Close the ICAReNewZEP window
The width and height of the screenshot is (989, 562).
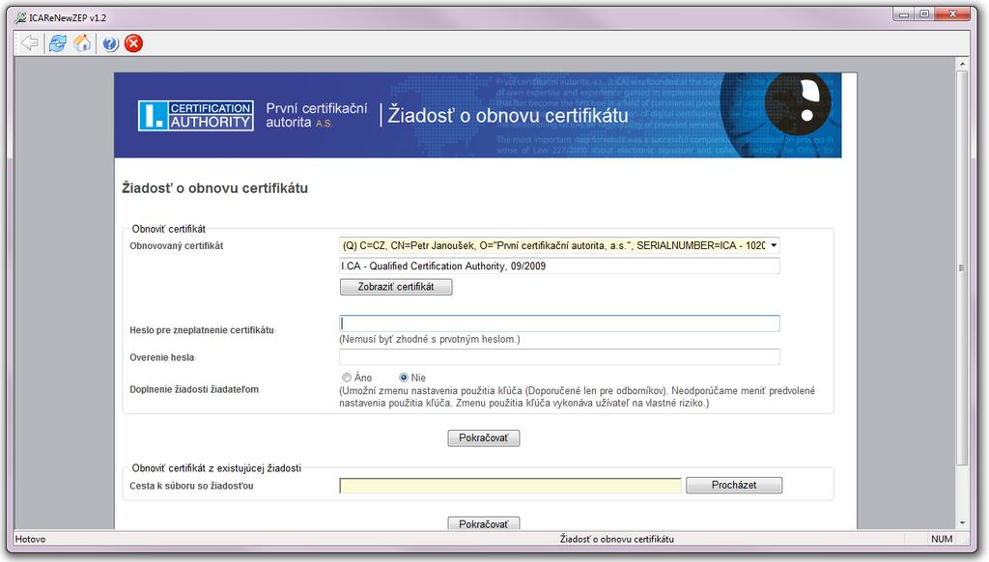point(952,14)
